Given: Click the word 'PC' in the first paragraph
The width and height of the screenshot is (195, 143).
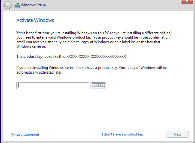Looking at the screenshot, I should 107,33.
